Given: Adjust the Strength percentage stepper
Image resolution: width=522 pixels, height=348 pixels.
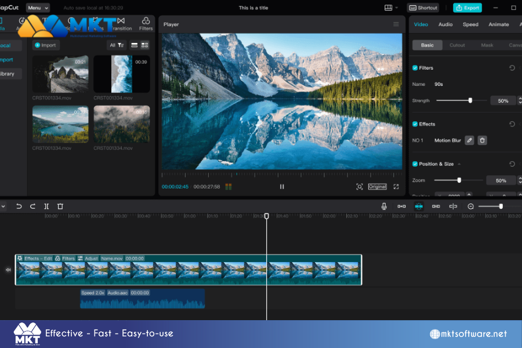Looking at the screenshot, I should coord(520,100).
